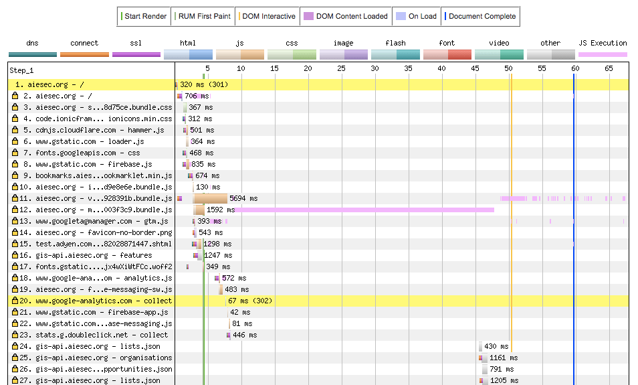Click the 320 ms (301) timing label
Screen dimensions: 638x385
204,84
